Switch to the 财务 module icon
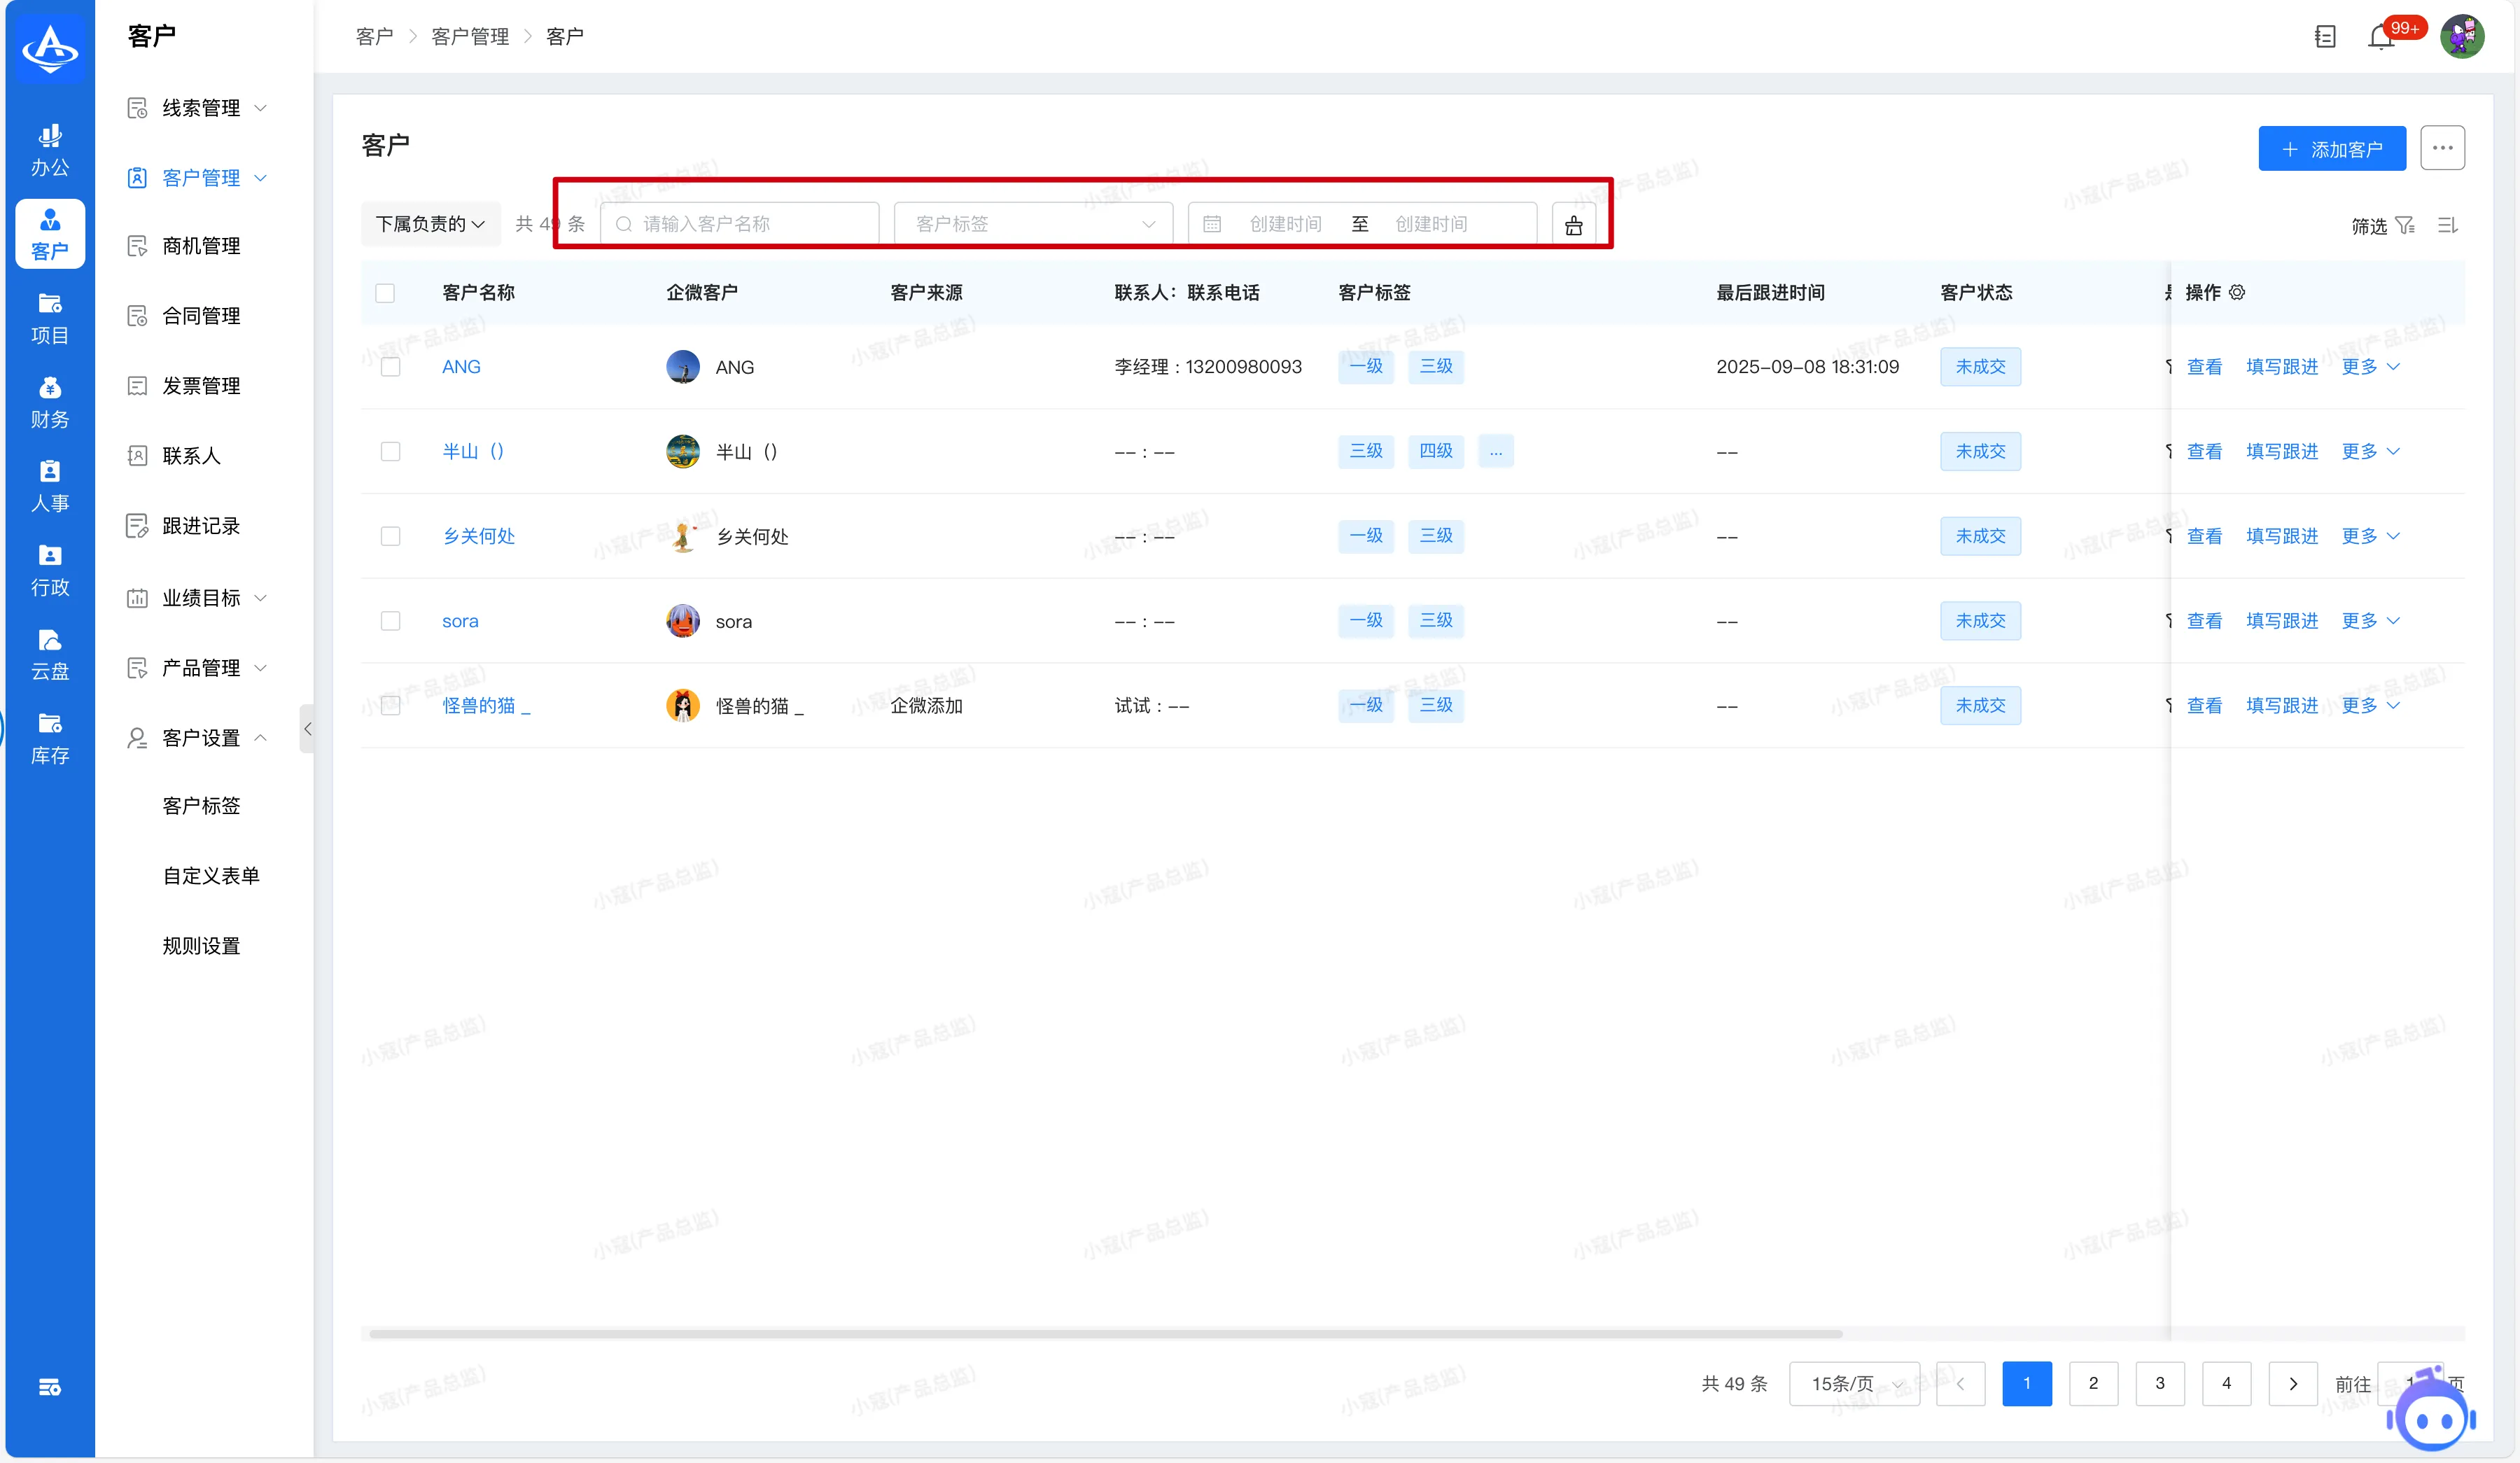Screen dimensions: 2520x1463 [x=50, y=402]
